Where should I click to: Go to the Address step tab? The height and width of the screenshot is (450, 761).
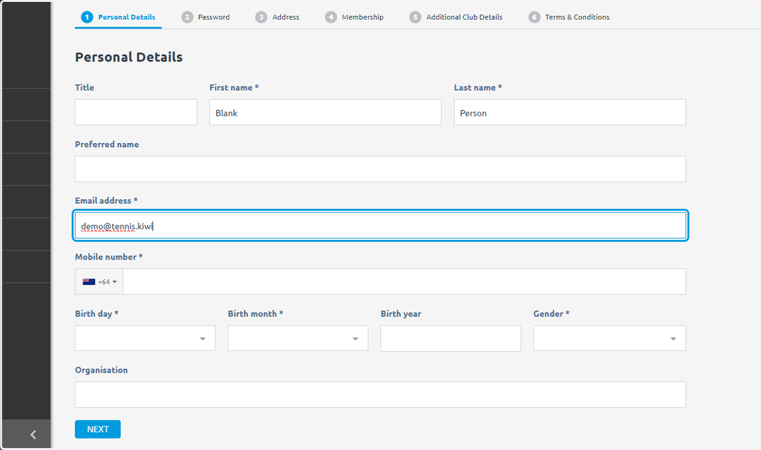(278, 17)
